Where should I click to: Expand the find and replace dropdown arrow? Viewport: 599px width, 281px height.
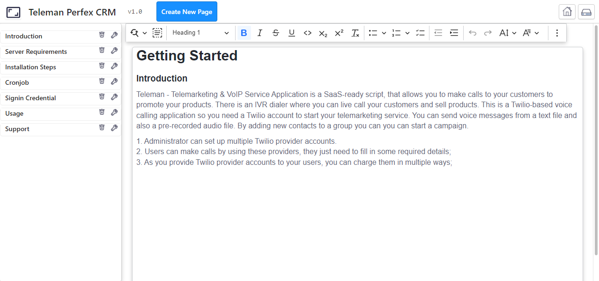(145, 33)
